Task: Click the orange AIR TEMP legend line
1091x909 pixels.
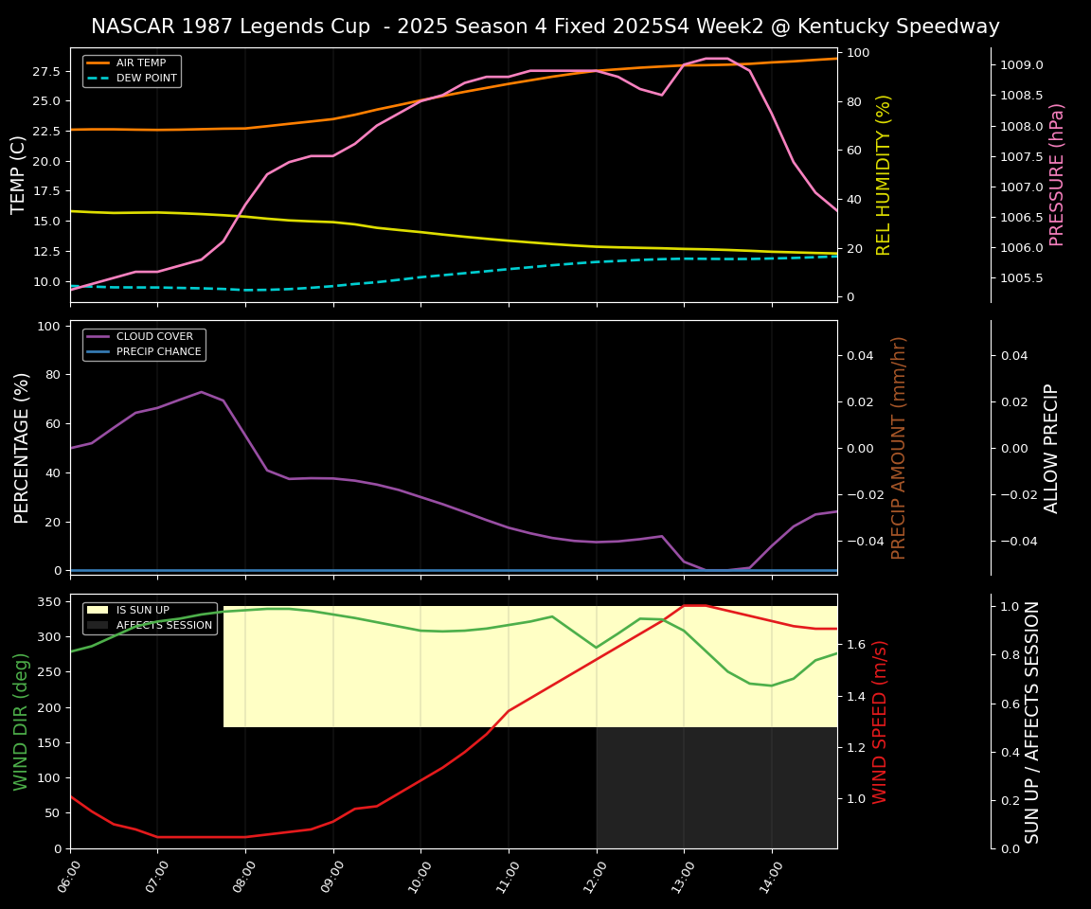Action: (98, 62)
